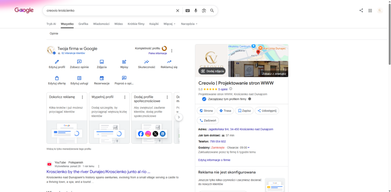Viewport: 391px width, 192px height.
Task: Click the Trasa directions button
Action: coord(225,111)
